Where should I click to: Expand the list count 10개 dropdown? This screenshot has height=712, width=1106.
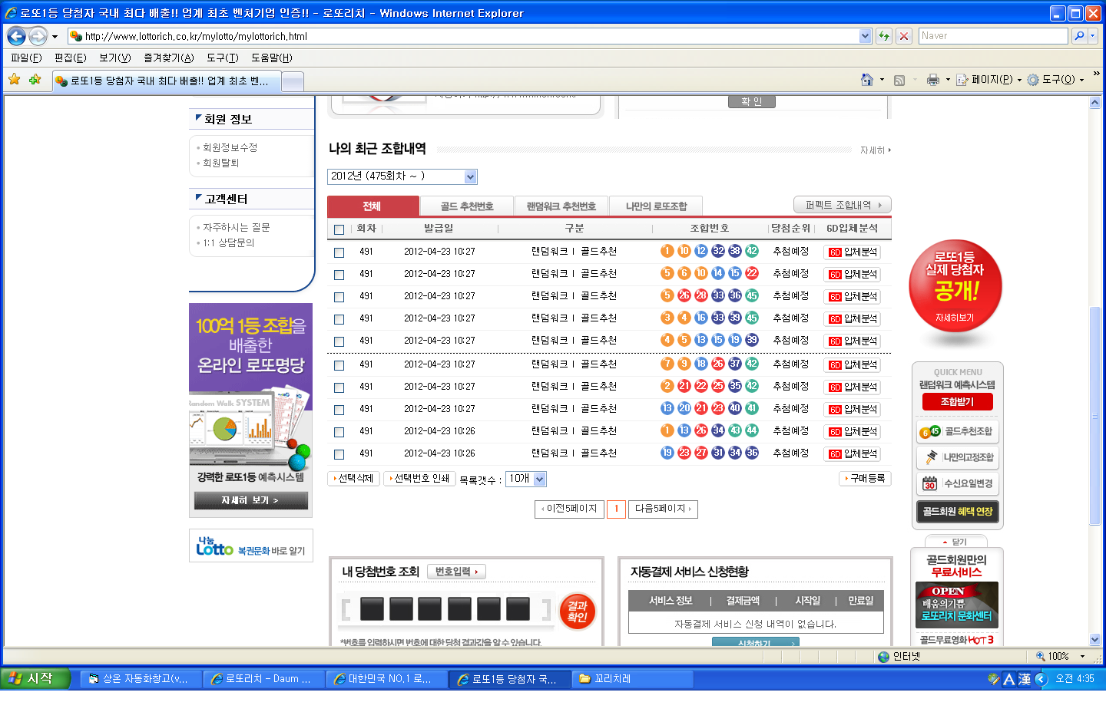(539, 480)
